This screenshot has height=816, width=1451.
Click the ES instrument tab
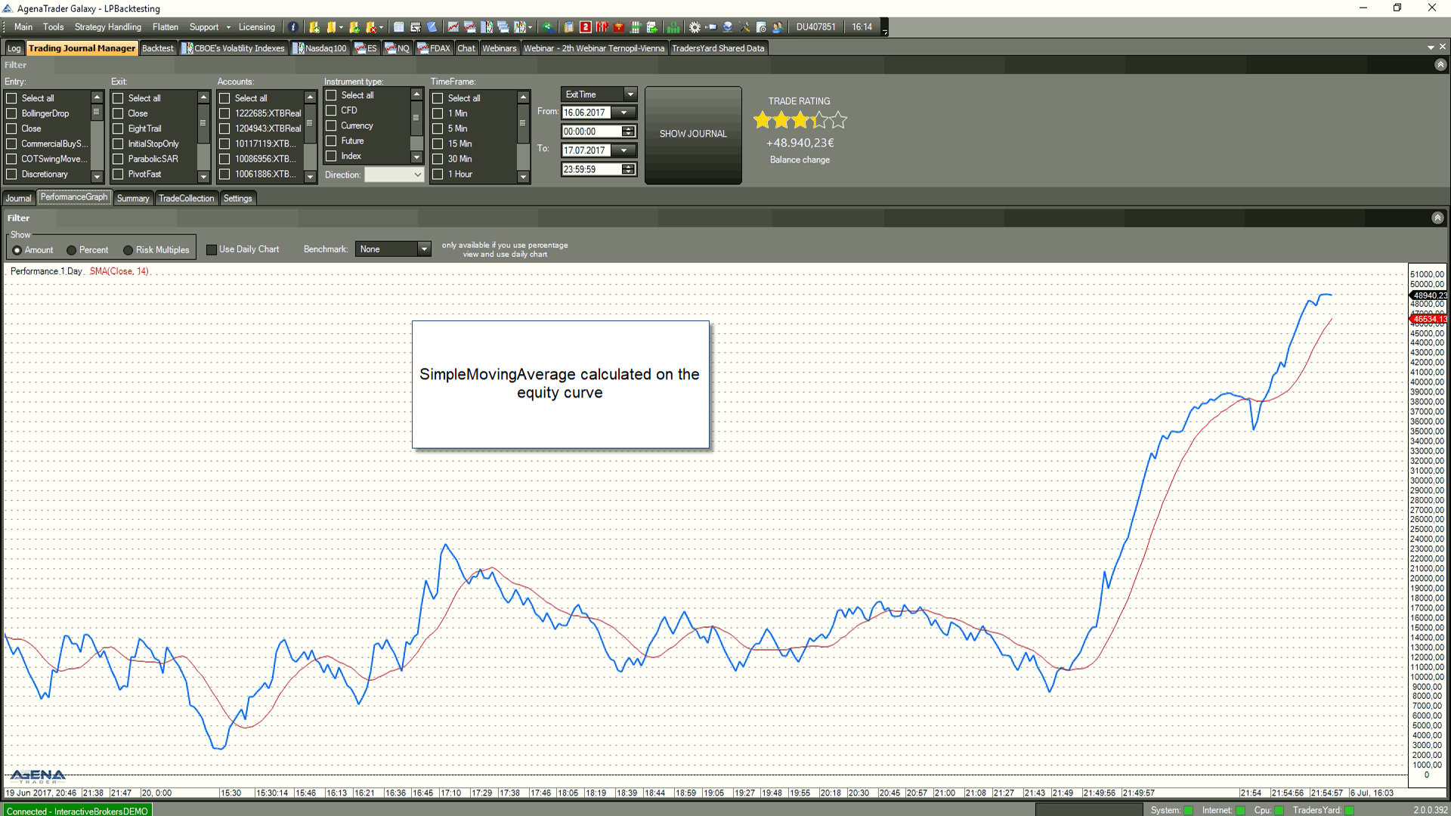369,48
